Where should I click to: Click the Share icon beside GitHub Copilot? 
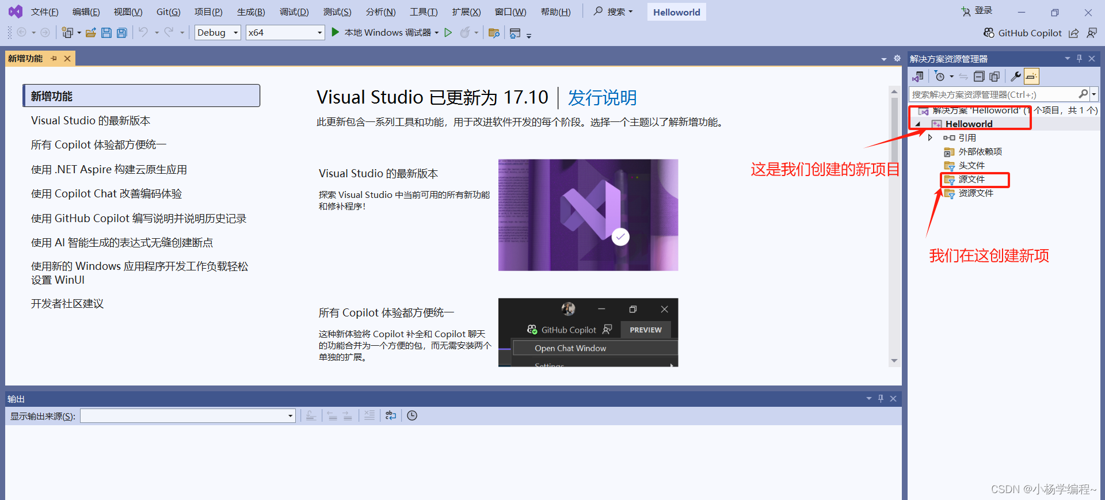pos(1074,33)
